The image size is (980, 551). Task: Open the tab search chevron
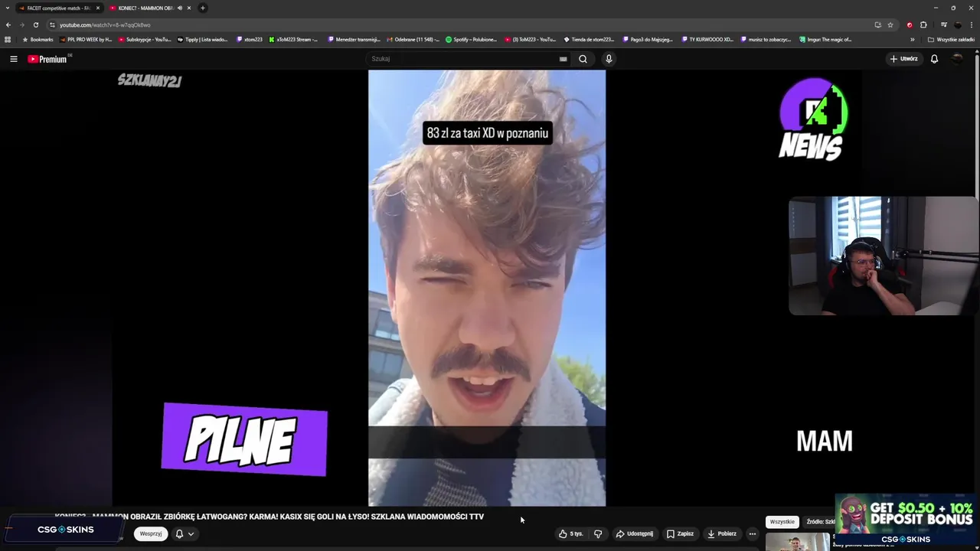(7, 8)
